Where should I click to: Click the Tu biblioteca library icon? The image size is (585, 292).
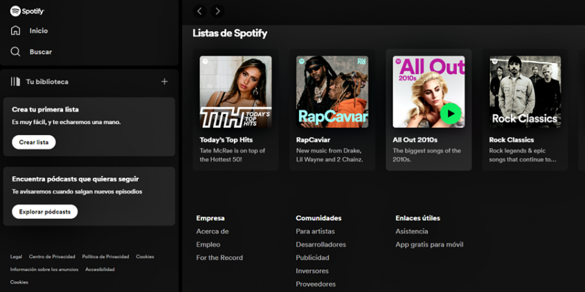point(15,82)
